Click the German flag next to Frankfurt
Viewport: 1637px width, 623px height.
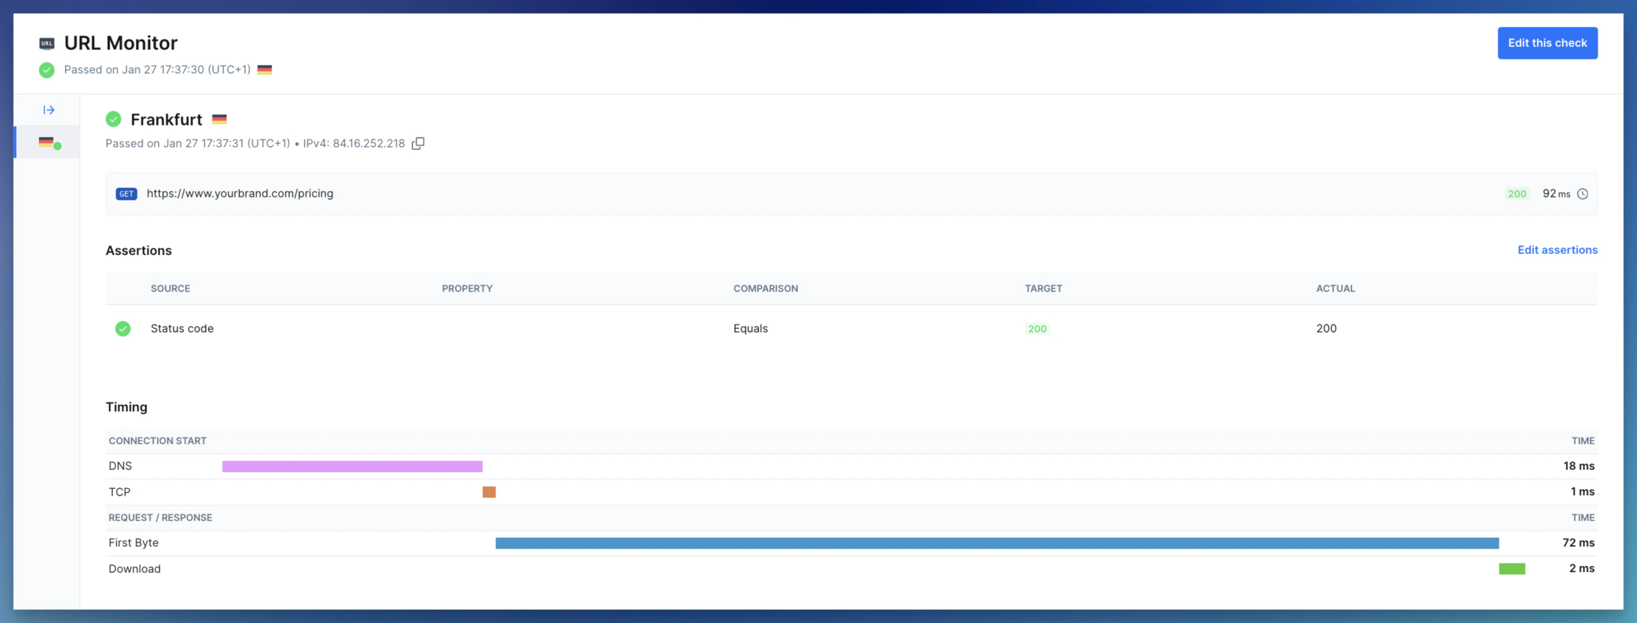click(x=220, y=119)
